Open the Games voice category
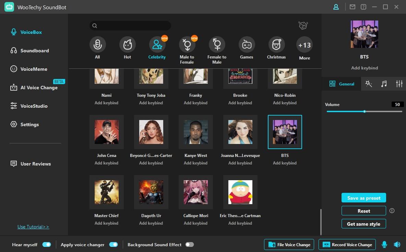This screenshot has width=406, height=252. coord(247,45)
